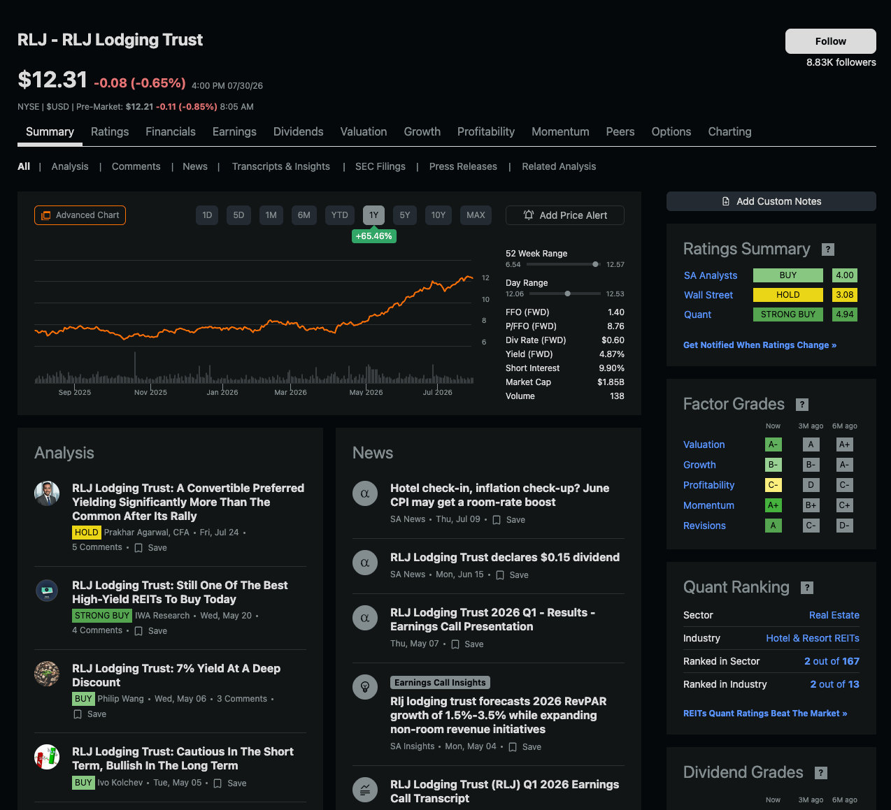This screenshot has height=810, width=891.
Task: Click transcript icon beside Q1 2026 Earnings Call
Action: click(365, 790)
